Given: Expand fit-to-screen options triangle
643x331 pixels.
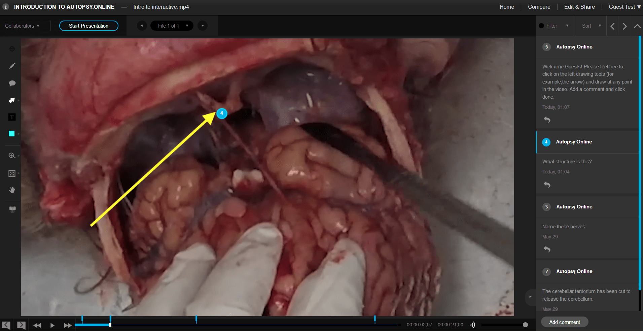Looking at the screenshot, I should pyautogui.click(x=19, y=173).
